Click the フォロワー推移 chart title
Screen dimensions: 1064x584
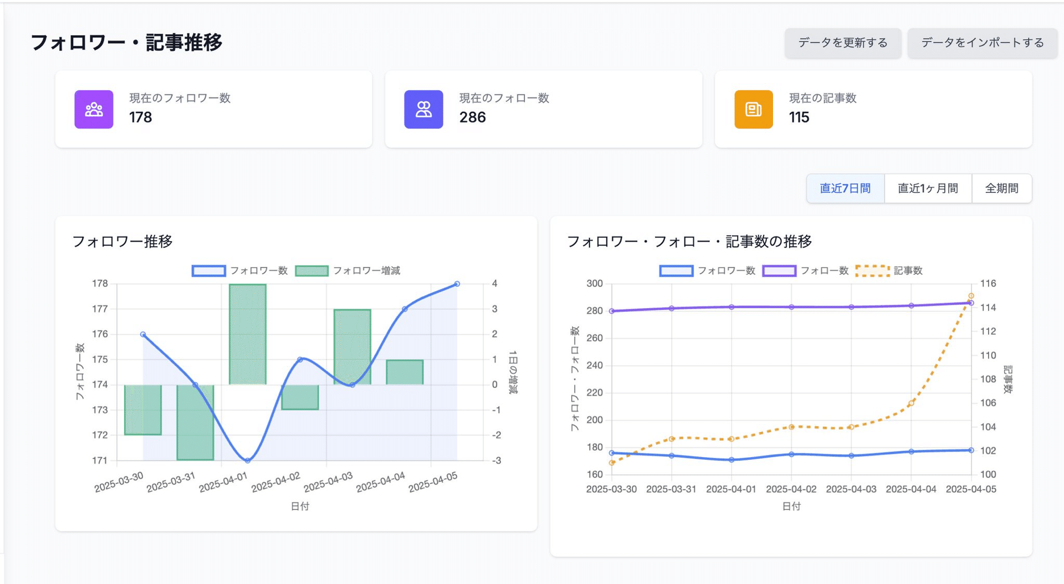tap(122, 242)
